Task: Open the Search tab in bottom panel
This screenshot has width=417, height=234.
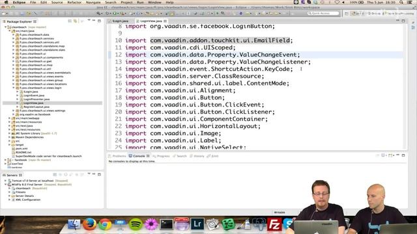Action: click(180, 156)
